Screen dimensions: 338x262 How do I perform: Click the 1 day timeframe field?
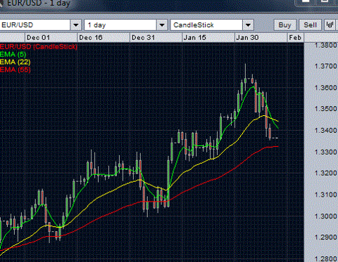[120, 25]
